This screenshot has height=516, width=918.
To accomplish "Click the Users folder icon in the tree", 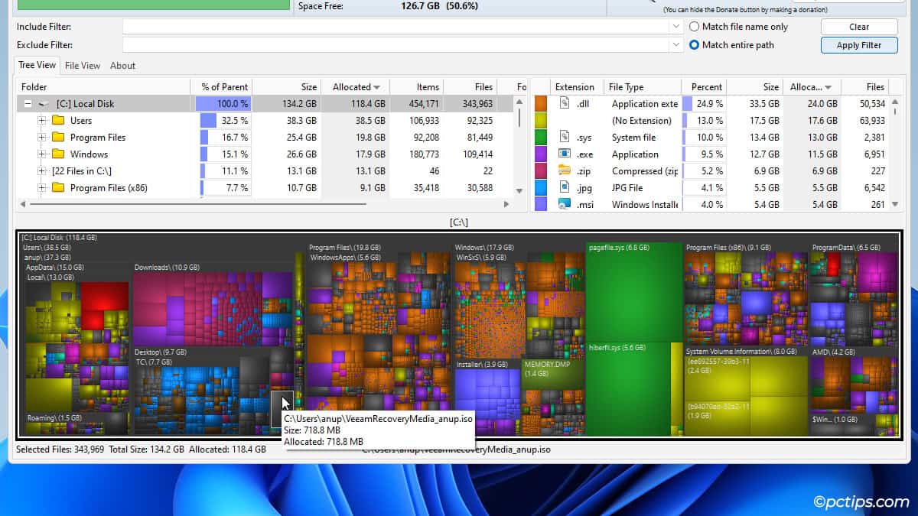I will 60,121.
